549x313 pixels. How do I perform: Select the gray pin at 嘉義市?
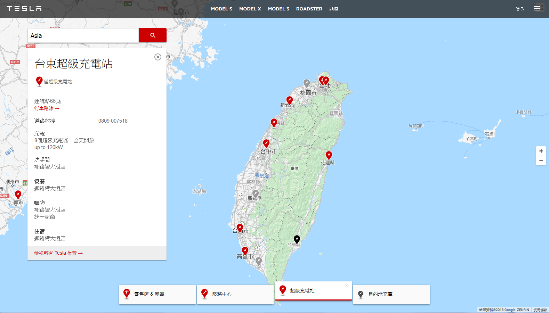click(x=256, y=194)
